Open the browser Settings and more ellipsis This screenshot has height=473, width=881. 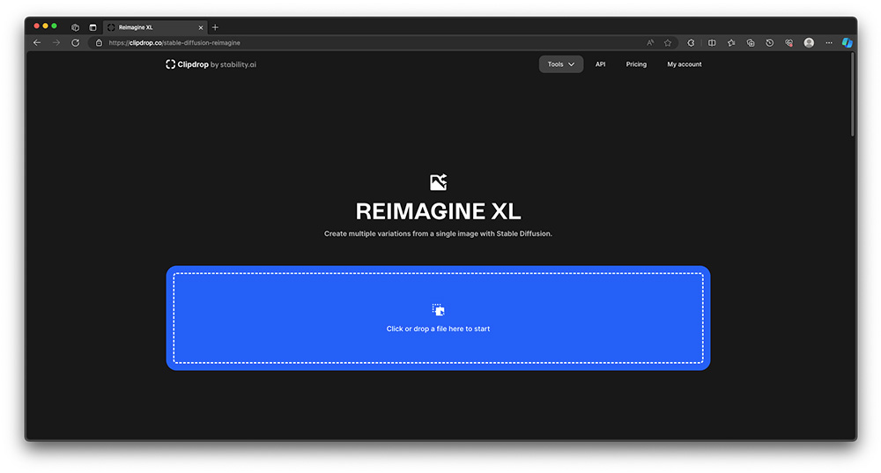[829, 42]
